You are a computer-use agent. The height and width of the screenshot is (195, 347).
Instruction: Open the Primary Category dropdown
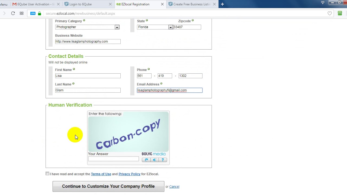87,27
